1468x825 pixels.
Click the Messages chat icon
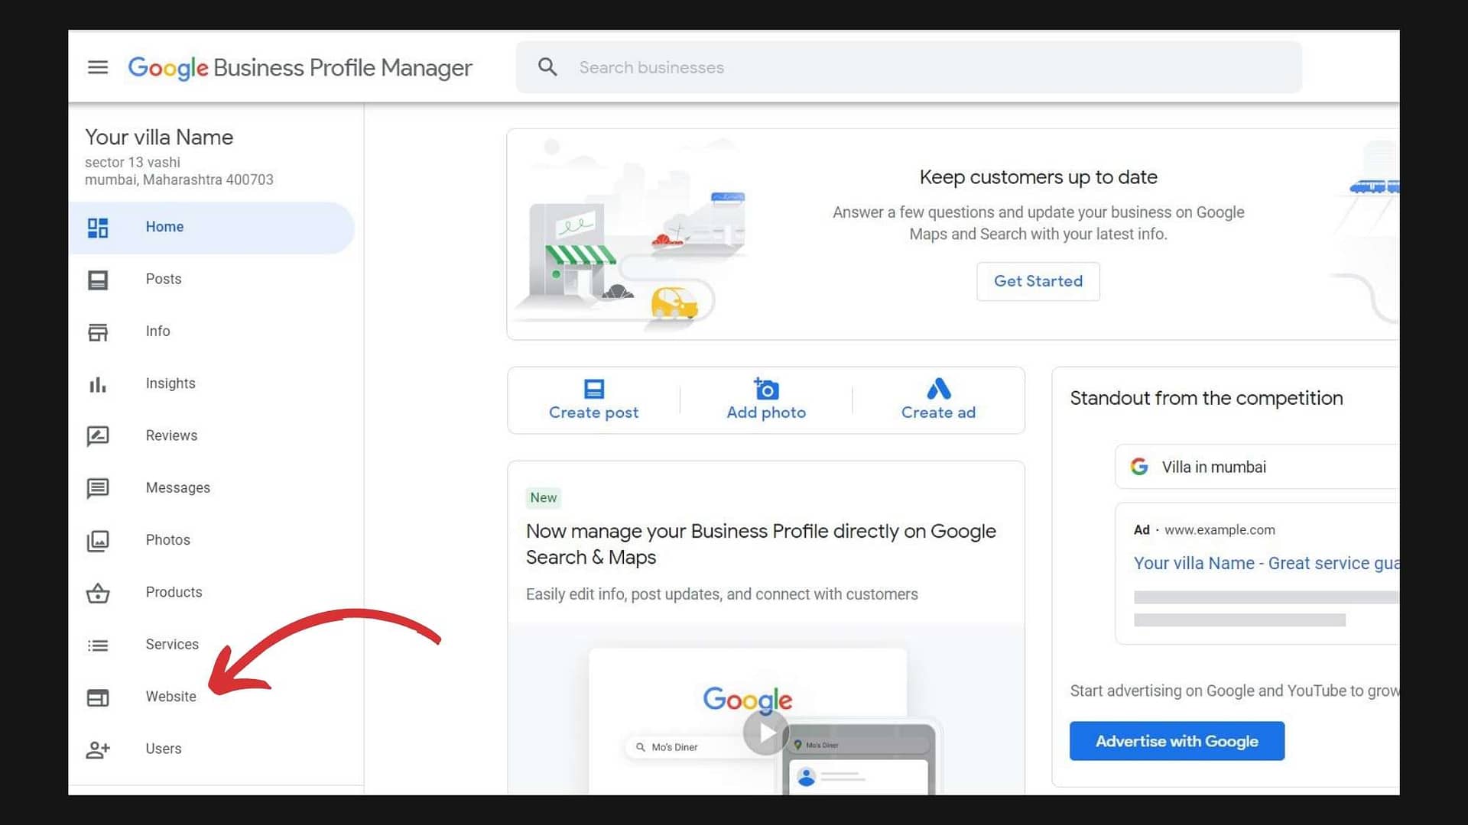pos(98,488)
